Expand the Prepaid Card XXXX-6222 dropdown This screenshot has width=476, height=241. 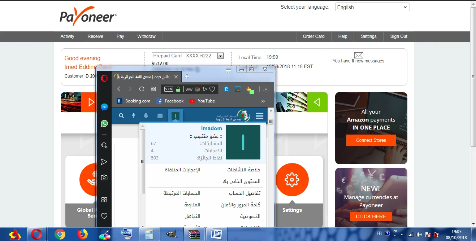pyautogui.click(x=221, y=56)
